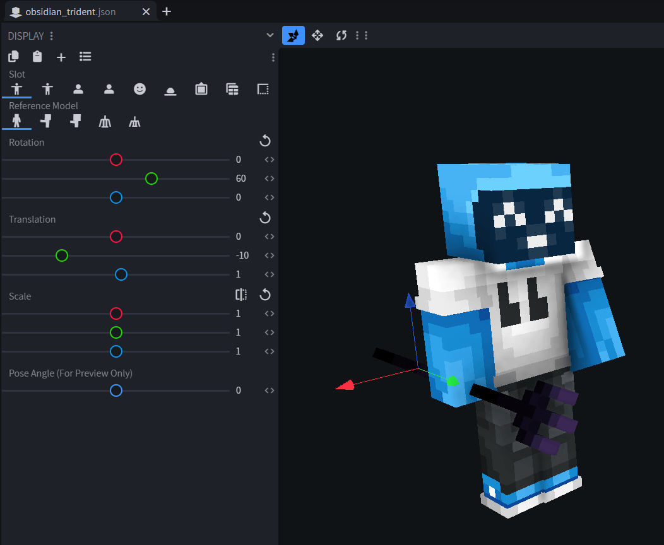Image resolution: width=664 pixels, height=545 pixels.
Task: Click the green Rotation Y slider handle
Action: (x=151, y=179)
